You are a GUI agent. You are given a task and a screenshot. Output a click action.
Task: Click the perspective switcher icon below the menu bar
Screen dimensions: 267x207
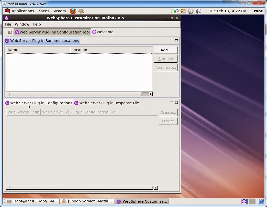[10, 32]
